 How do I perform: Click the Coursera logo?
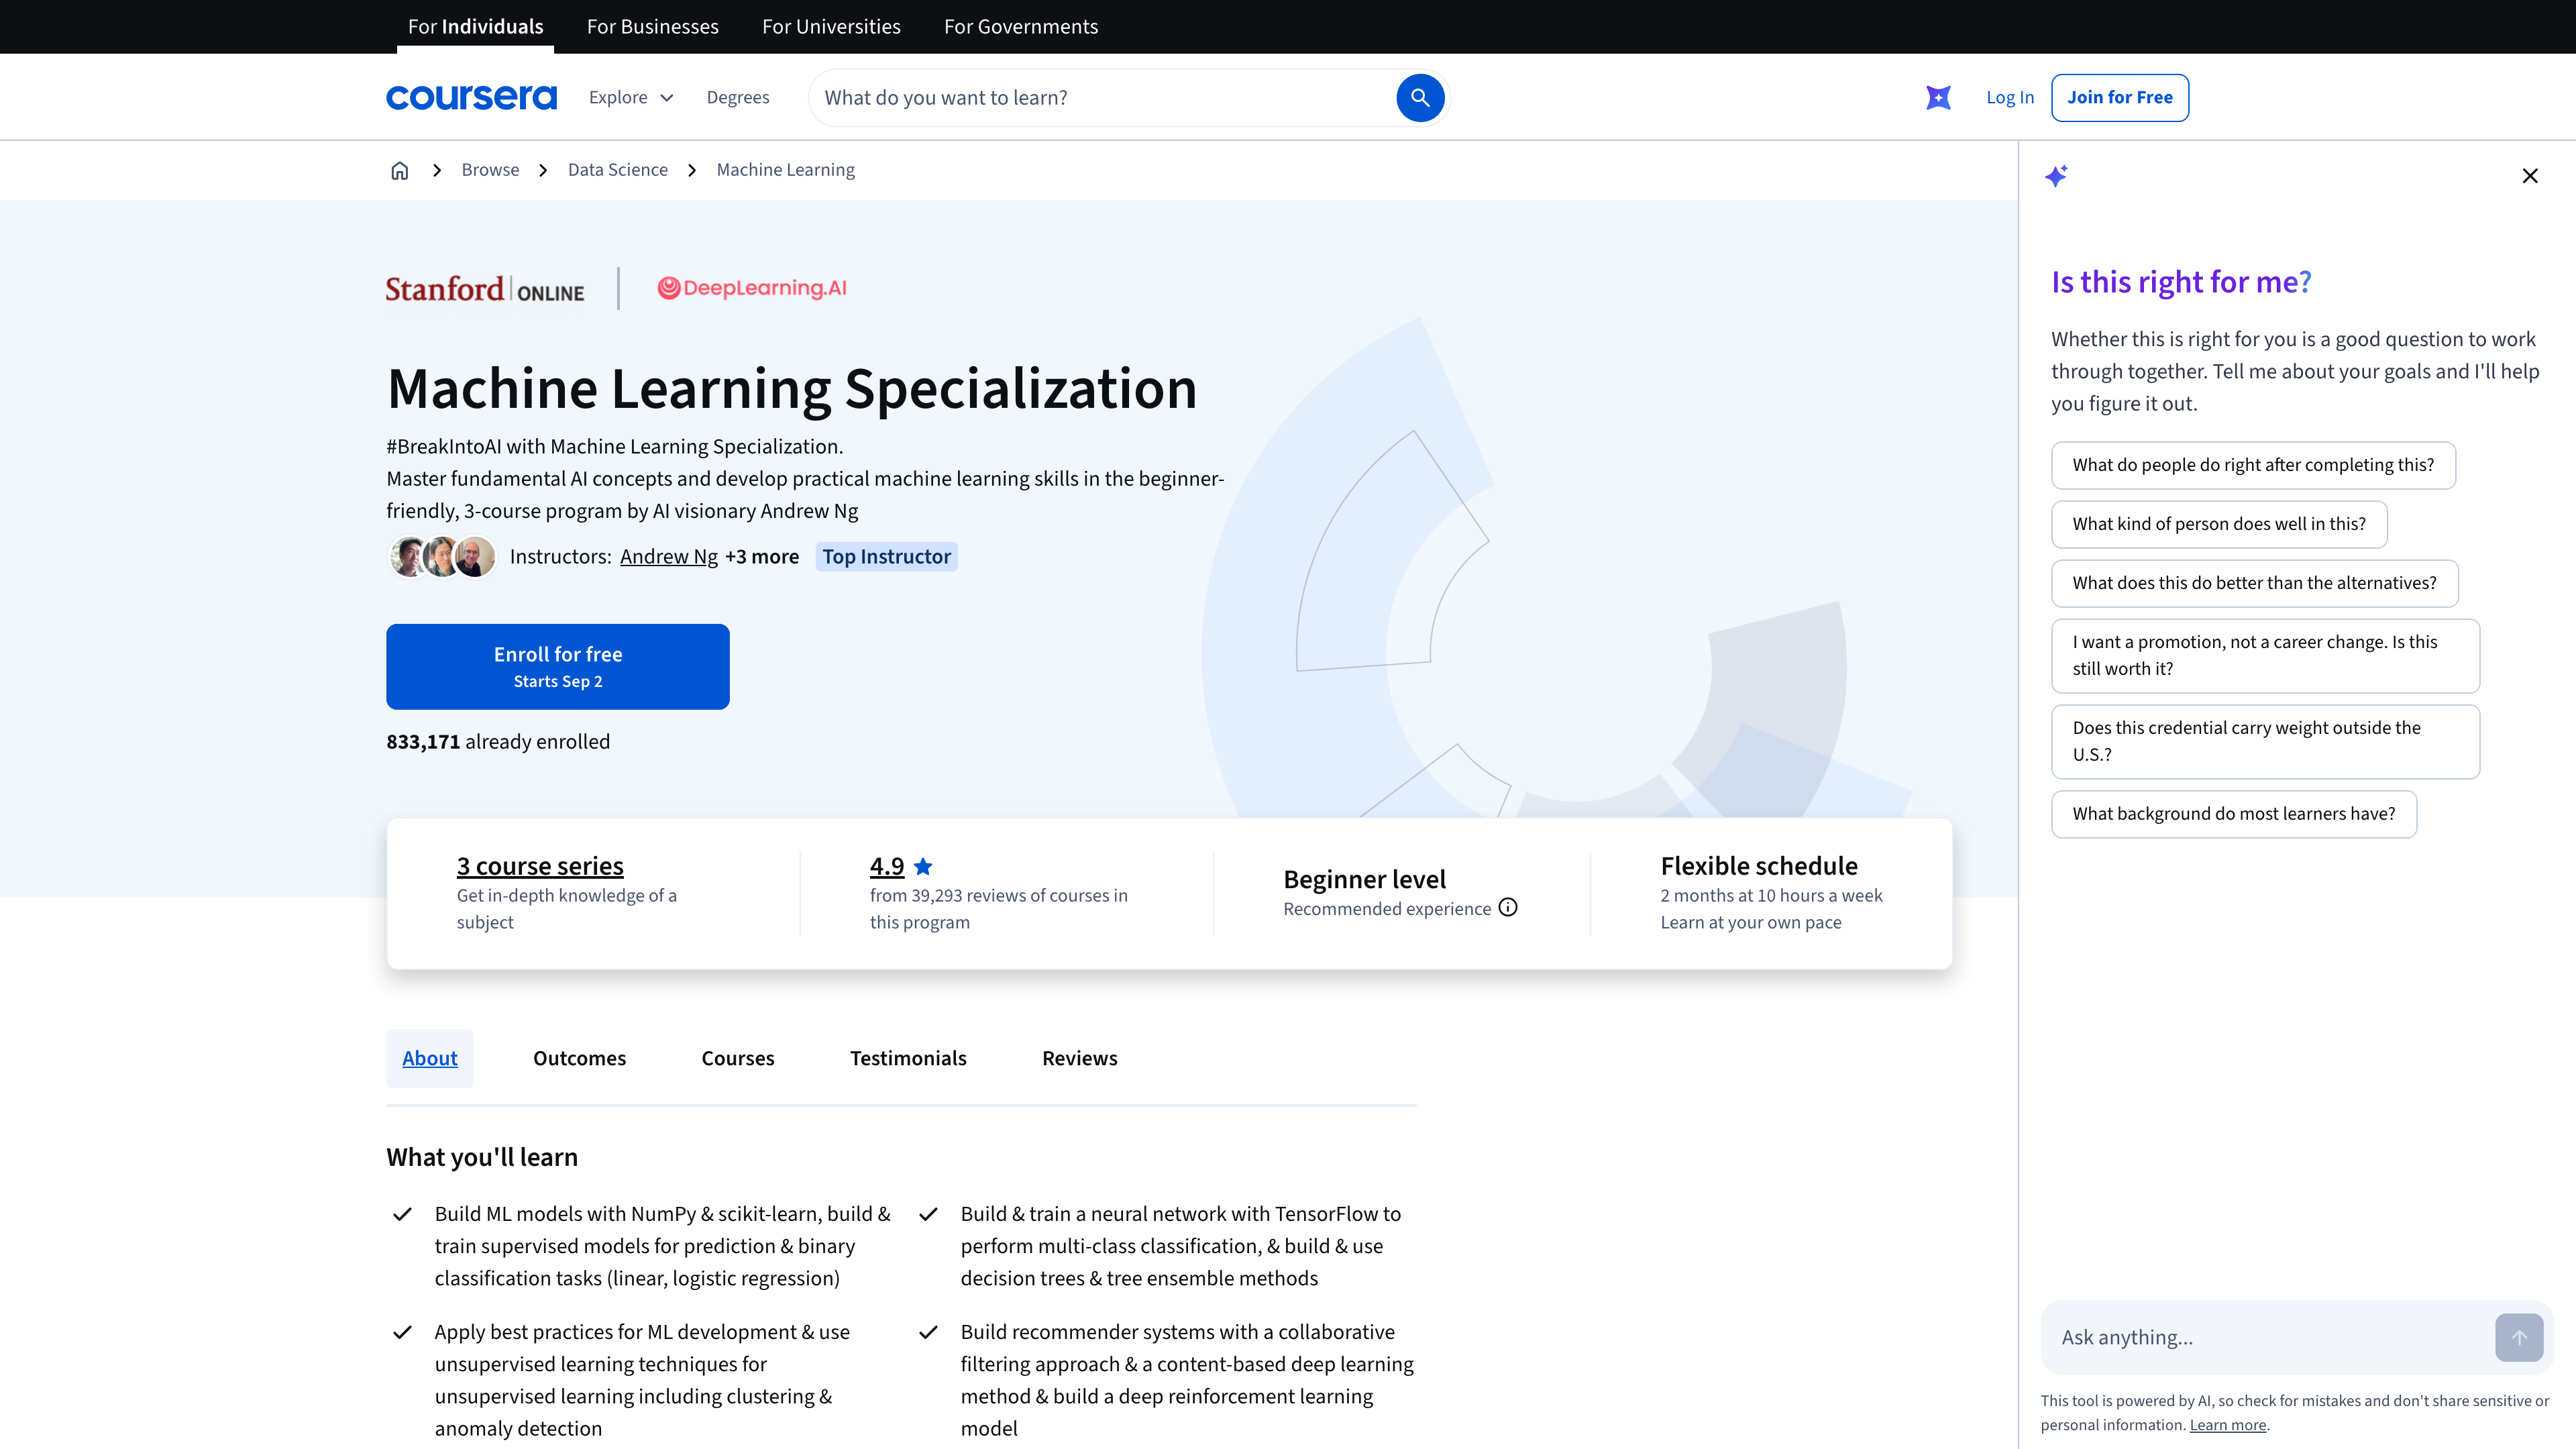(x=471, y=97)
